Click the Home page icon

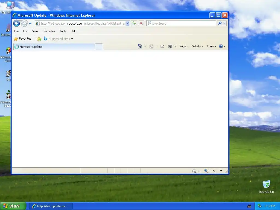(140, 46)
